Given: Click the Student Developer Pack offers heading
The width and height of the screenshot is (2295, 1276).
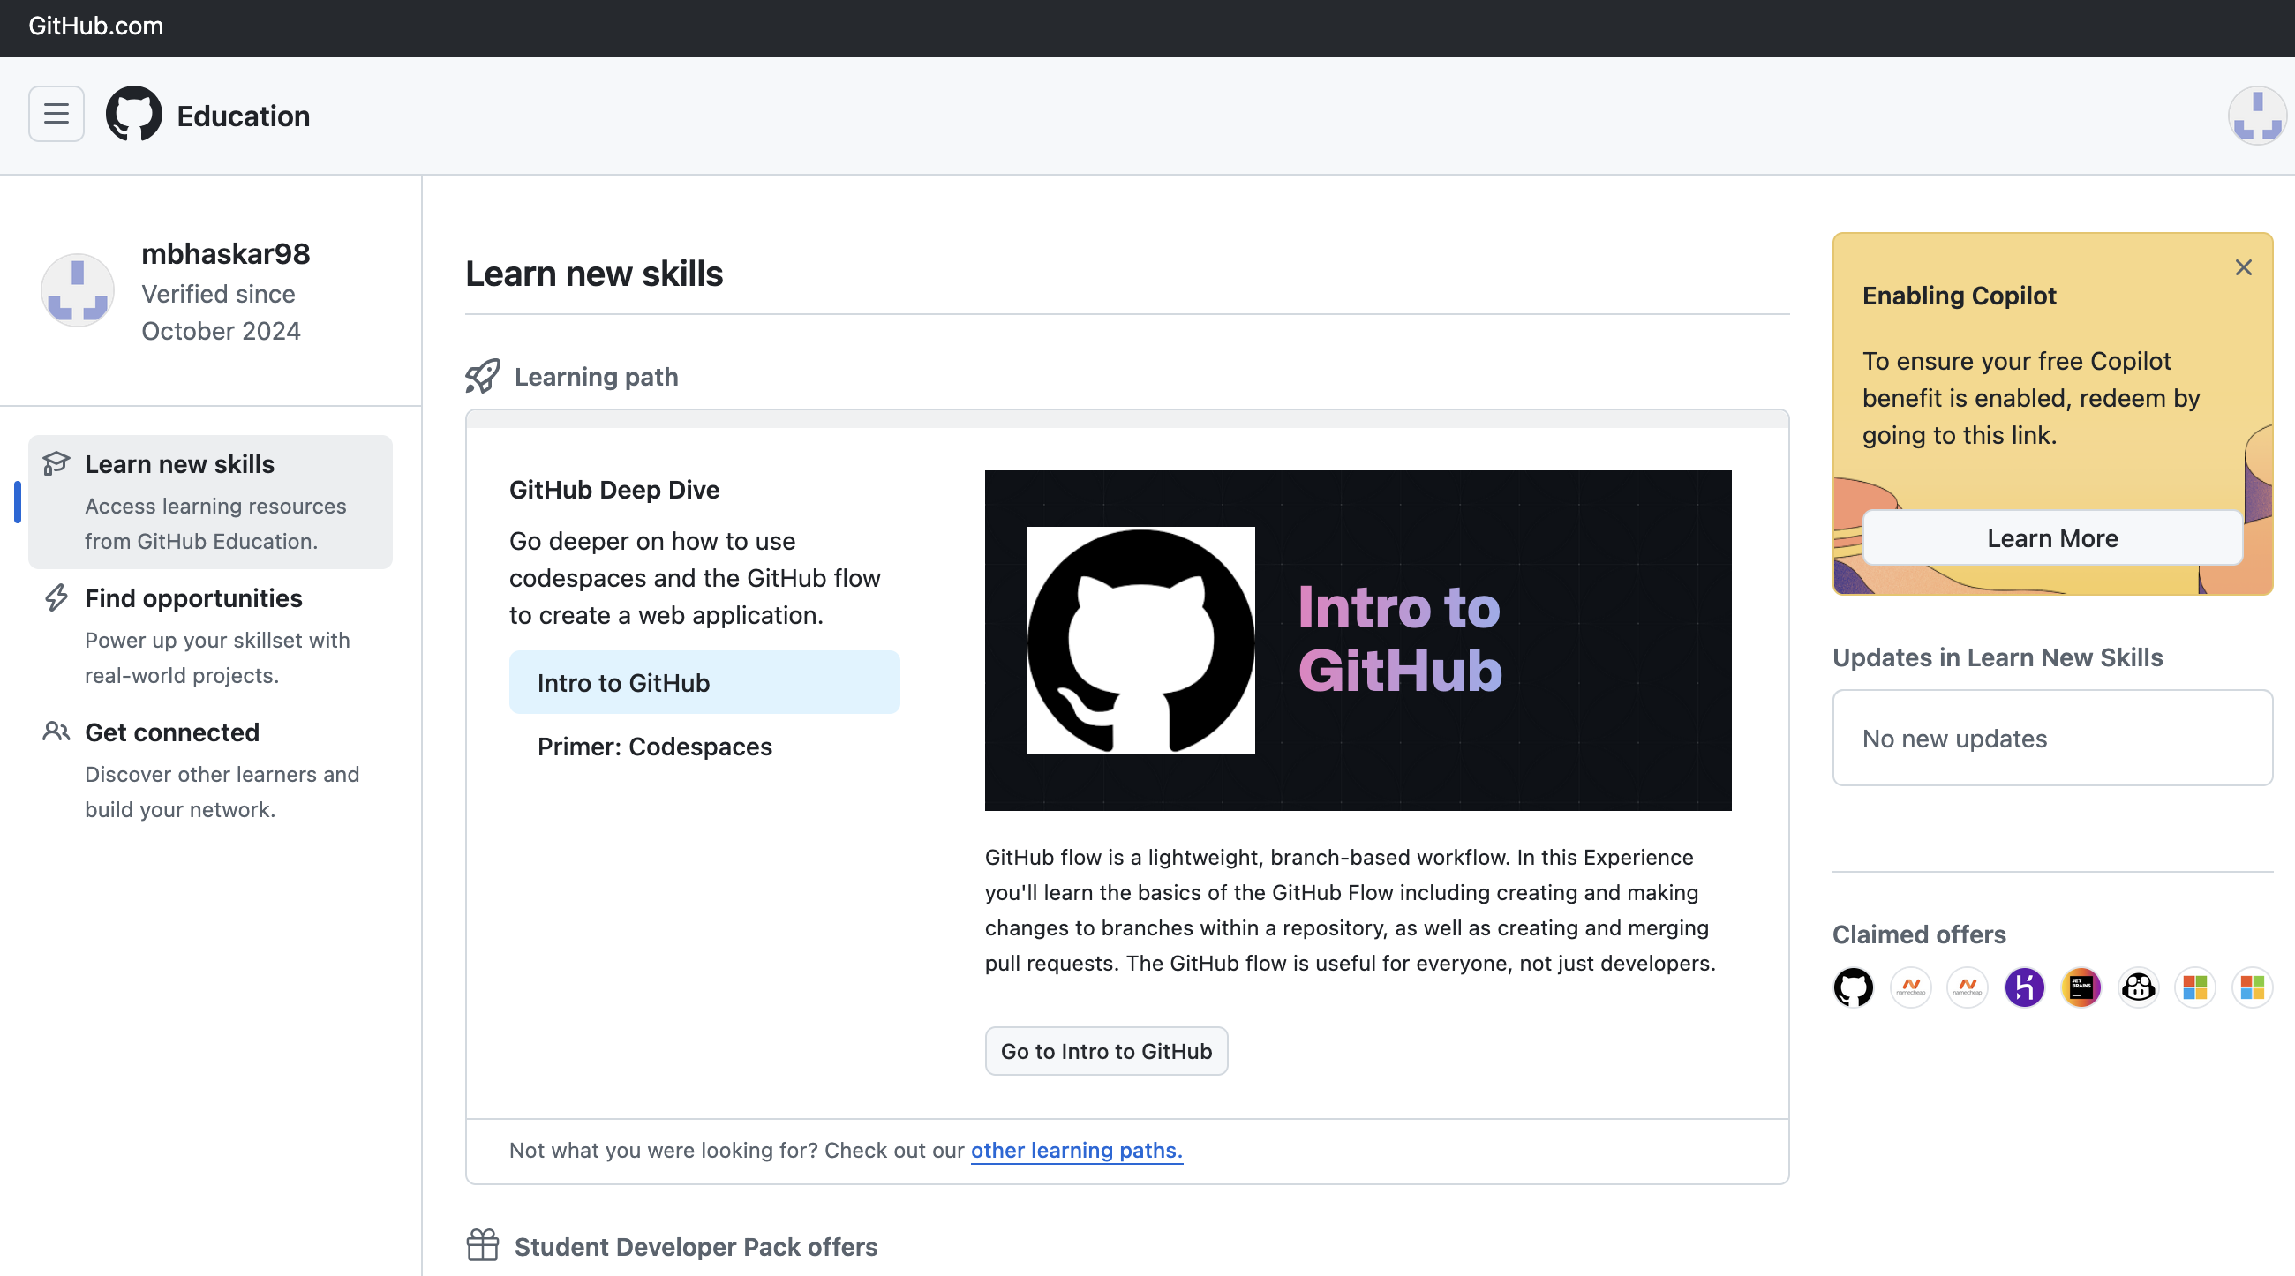Looking at the screenshot, I should tap(696, 1246).
